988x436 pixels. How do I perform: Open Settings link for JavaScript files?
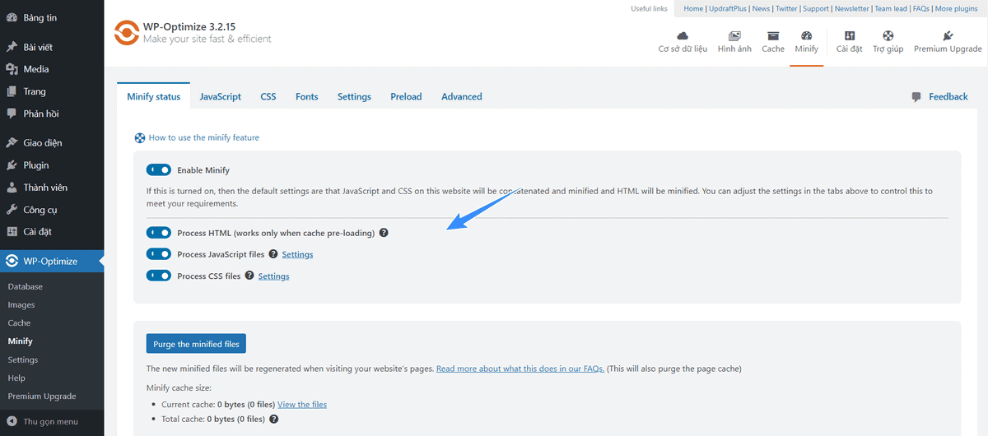pos(297,255)
